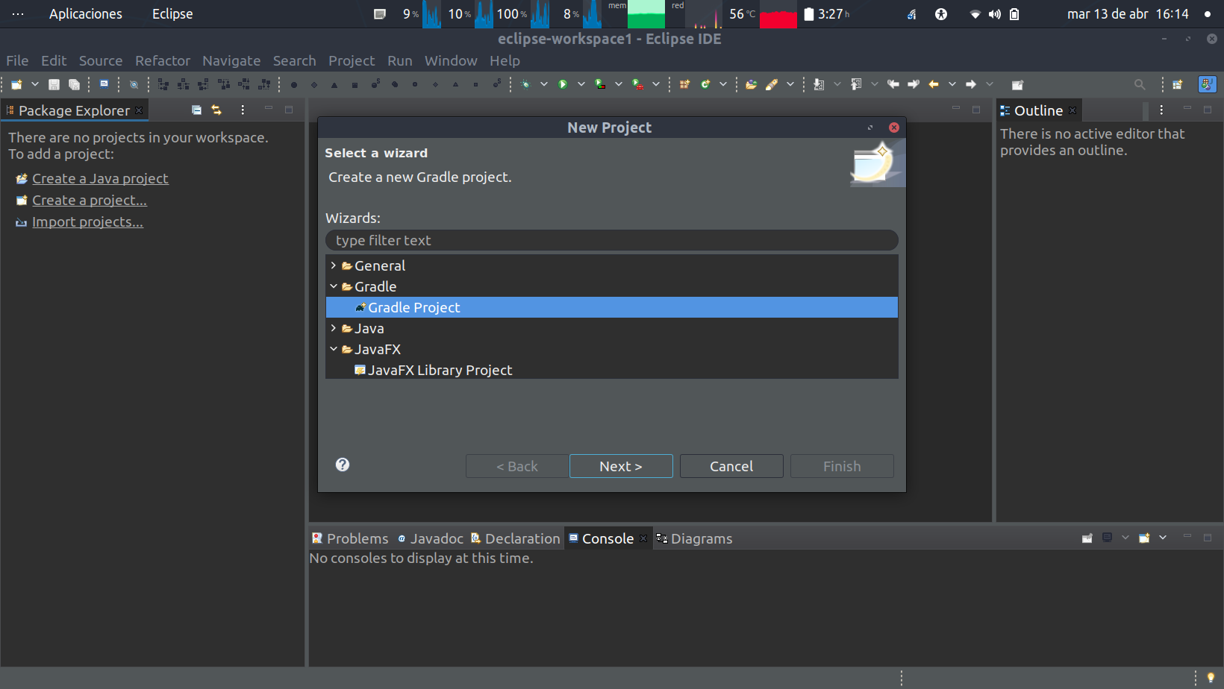Click the wizard help question mark icon
This screenshot has height=689, width=1224.
[343, 465]
